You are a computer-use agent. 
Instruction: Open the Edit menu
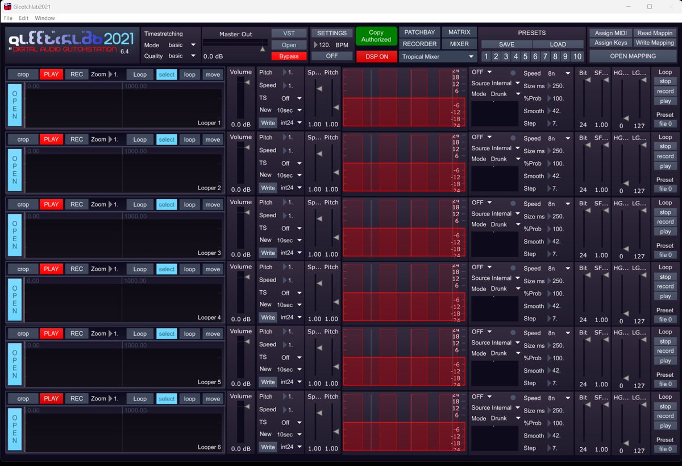click(x=24, y=18)
